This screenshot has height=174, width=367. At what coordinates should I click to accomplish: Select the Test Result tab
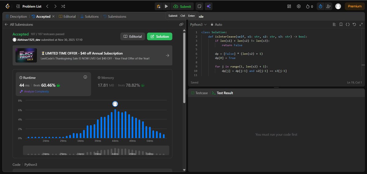coord(222,93)
